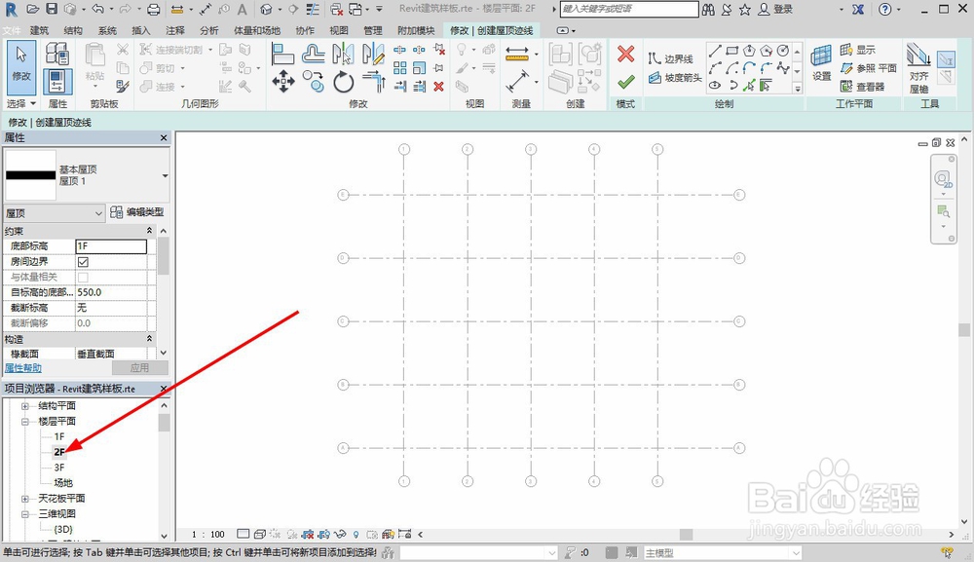
Task: Pick the Circle draw tool
Action: pyautogui.click(x=783, y=51)
